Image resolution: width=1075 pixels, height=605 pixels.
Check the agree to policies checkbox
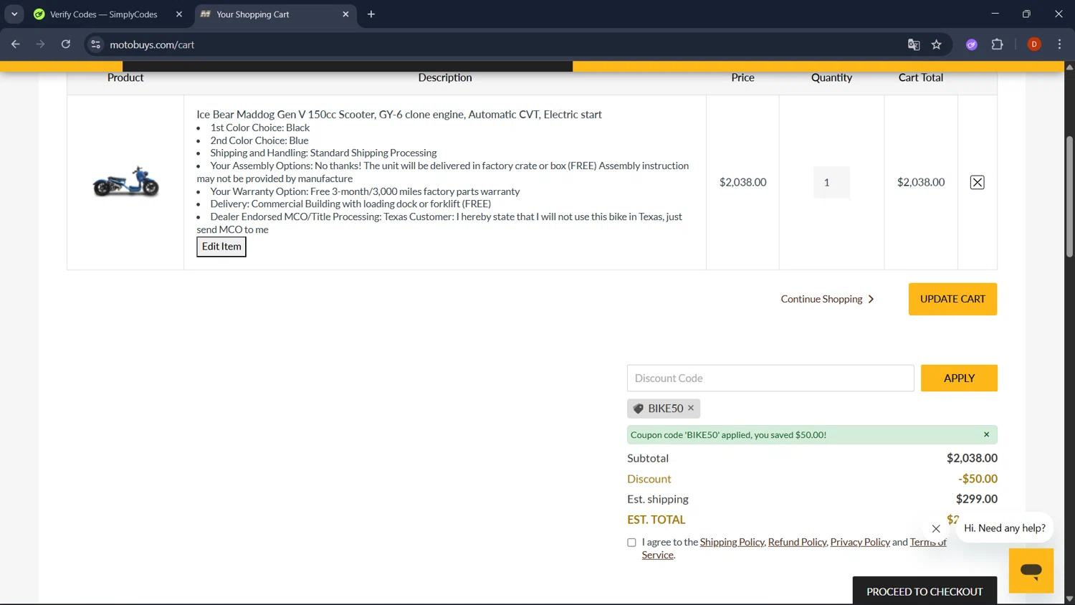click(x=631, y=543)
